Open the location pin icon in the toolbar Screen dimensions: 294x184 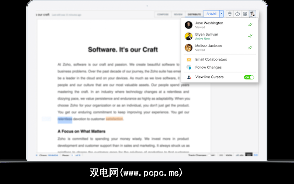tap(230, 14)
